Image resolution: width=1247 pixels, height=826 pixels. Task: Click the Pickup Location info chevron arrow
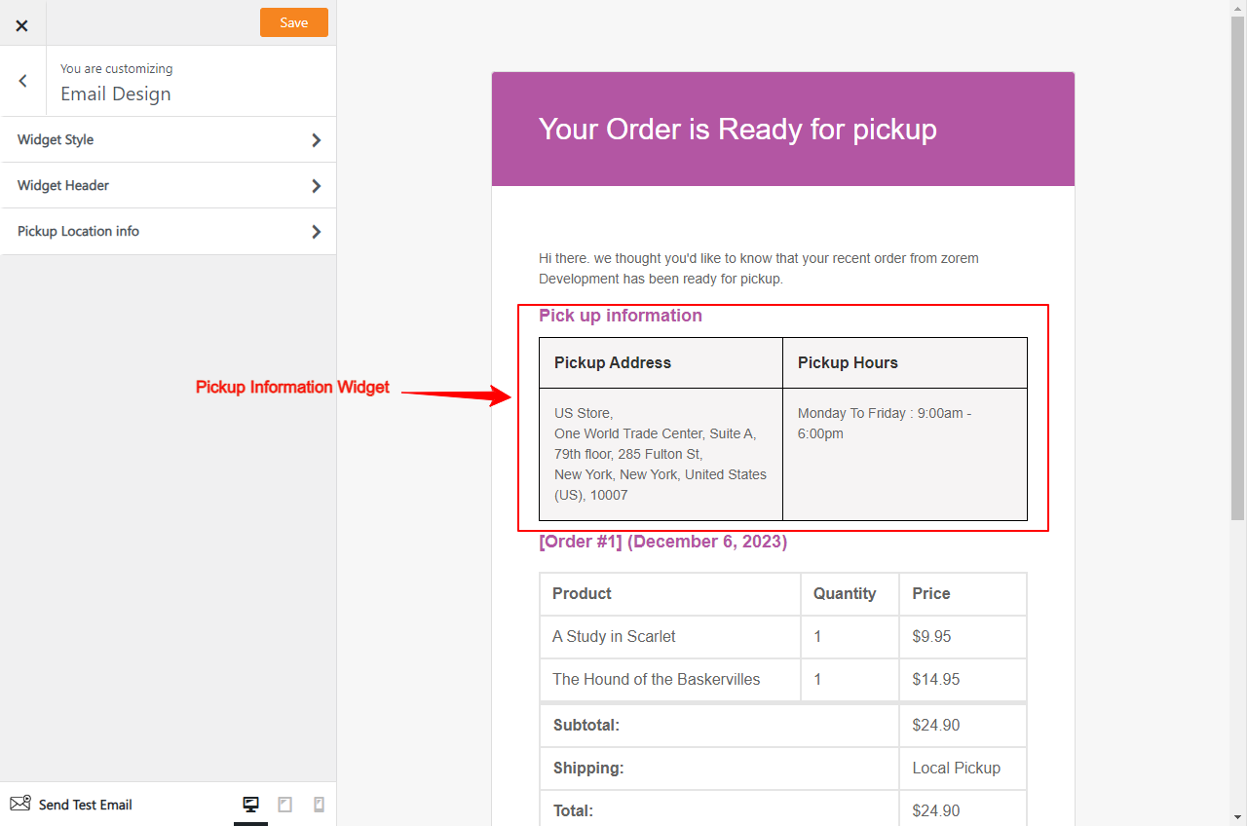pos(316,232)
